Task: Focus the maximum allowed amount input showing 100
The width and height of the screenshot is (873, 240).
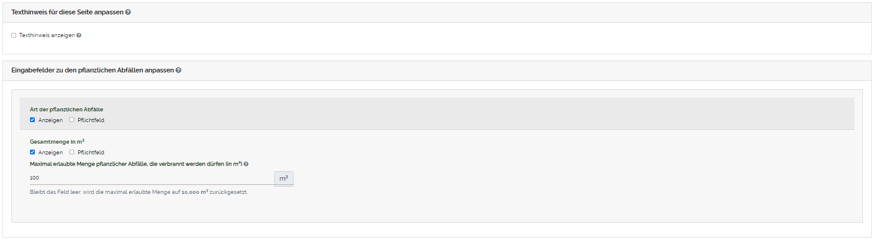Action: coord(151,178)
